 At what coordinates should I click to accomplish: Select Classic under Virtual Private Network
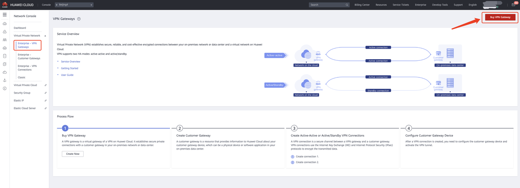click(x=22, y=77)
